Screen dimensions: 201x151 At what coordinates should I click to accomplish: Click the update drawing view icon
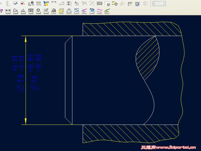[x=16, y=4]
